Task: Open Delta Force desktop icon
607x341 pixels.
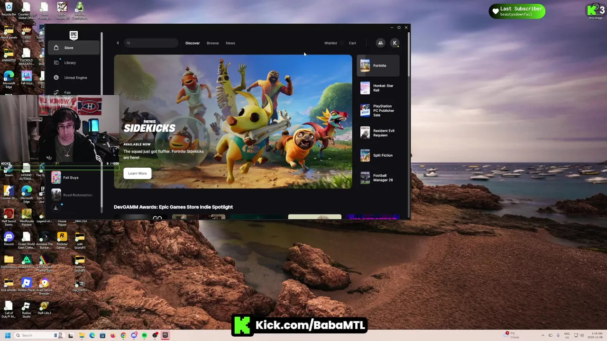Action: pos(27,261)
